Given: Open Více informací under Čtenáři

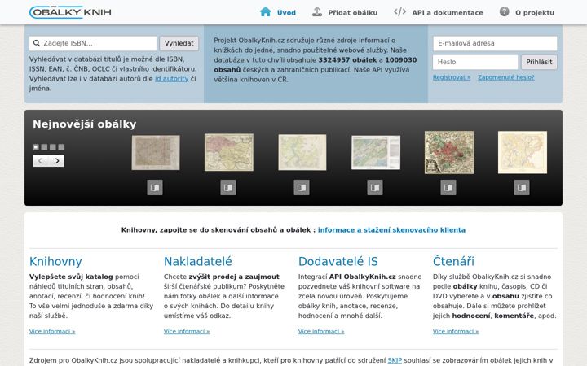Looking at the screenshot, I should (x=456, y=331).
